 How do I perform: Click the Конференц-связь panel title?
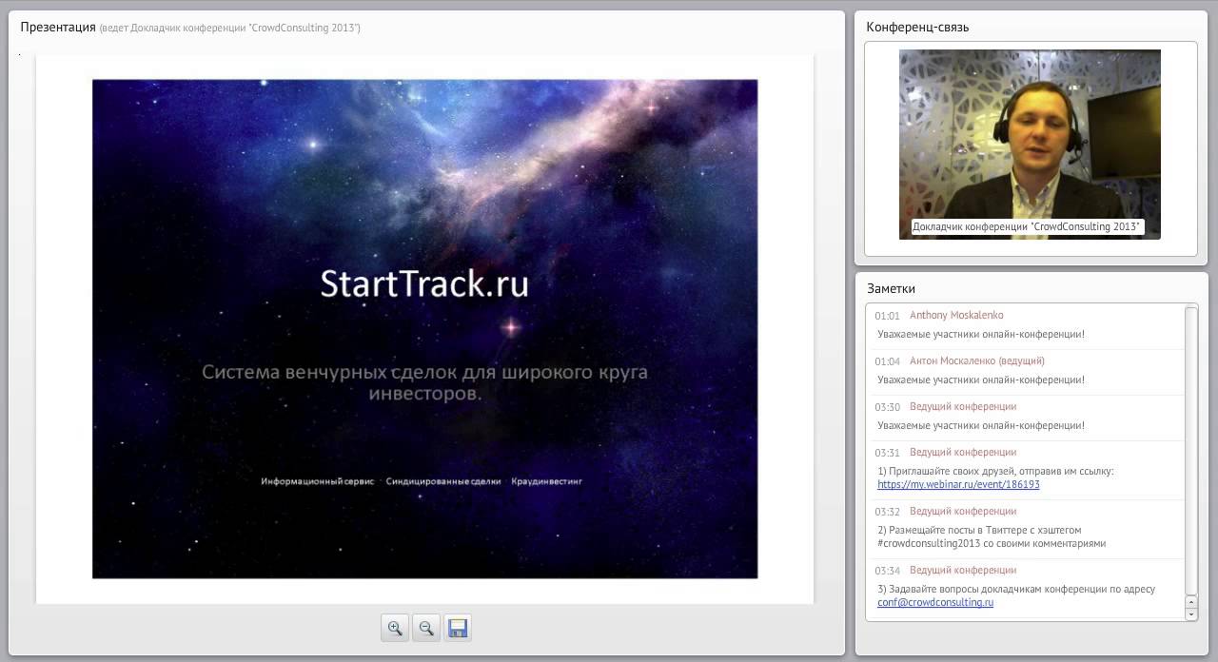917,27
